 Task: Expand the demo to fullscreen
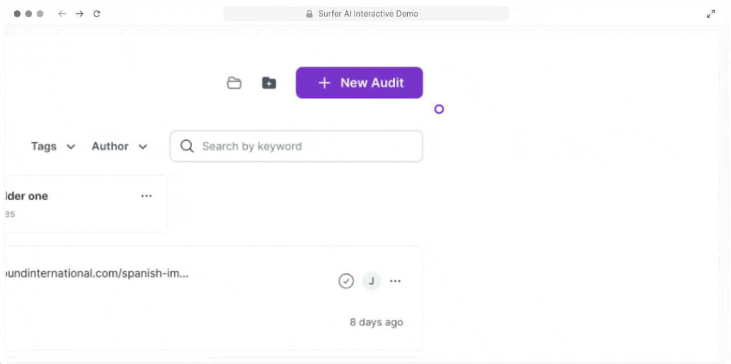point(710,14)
